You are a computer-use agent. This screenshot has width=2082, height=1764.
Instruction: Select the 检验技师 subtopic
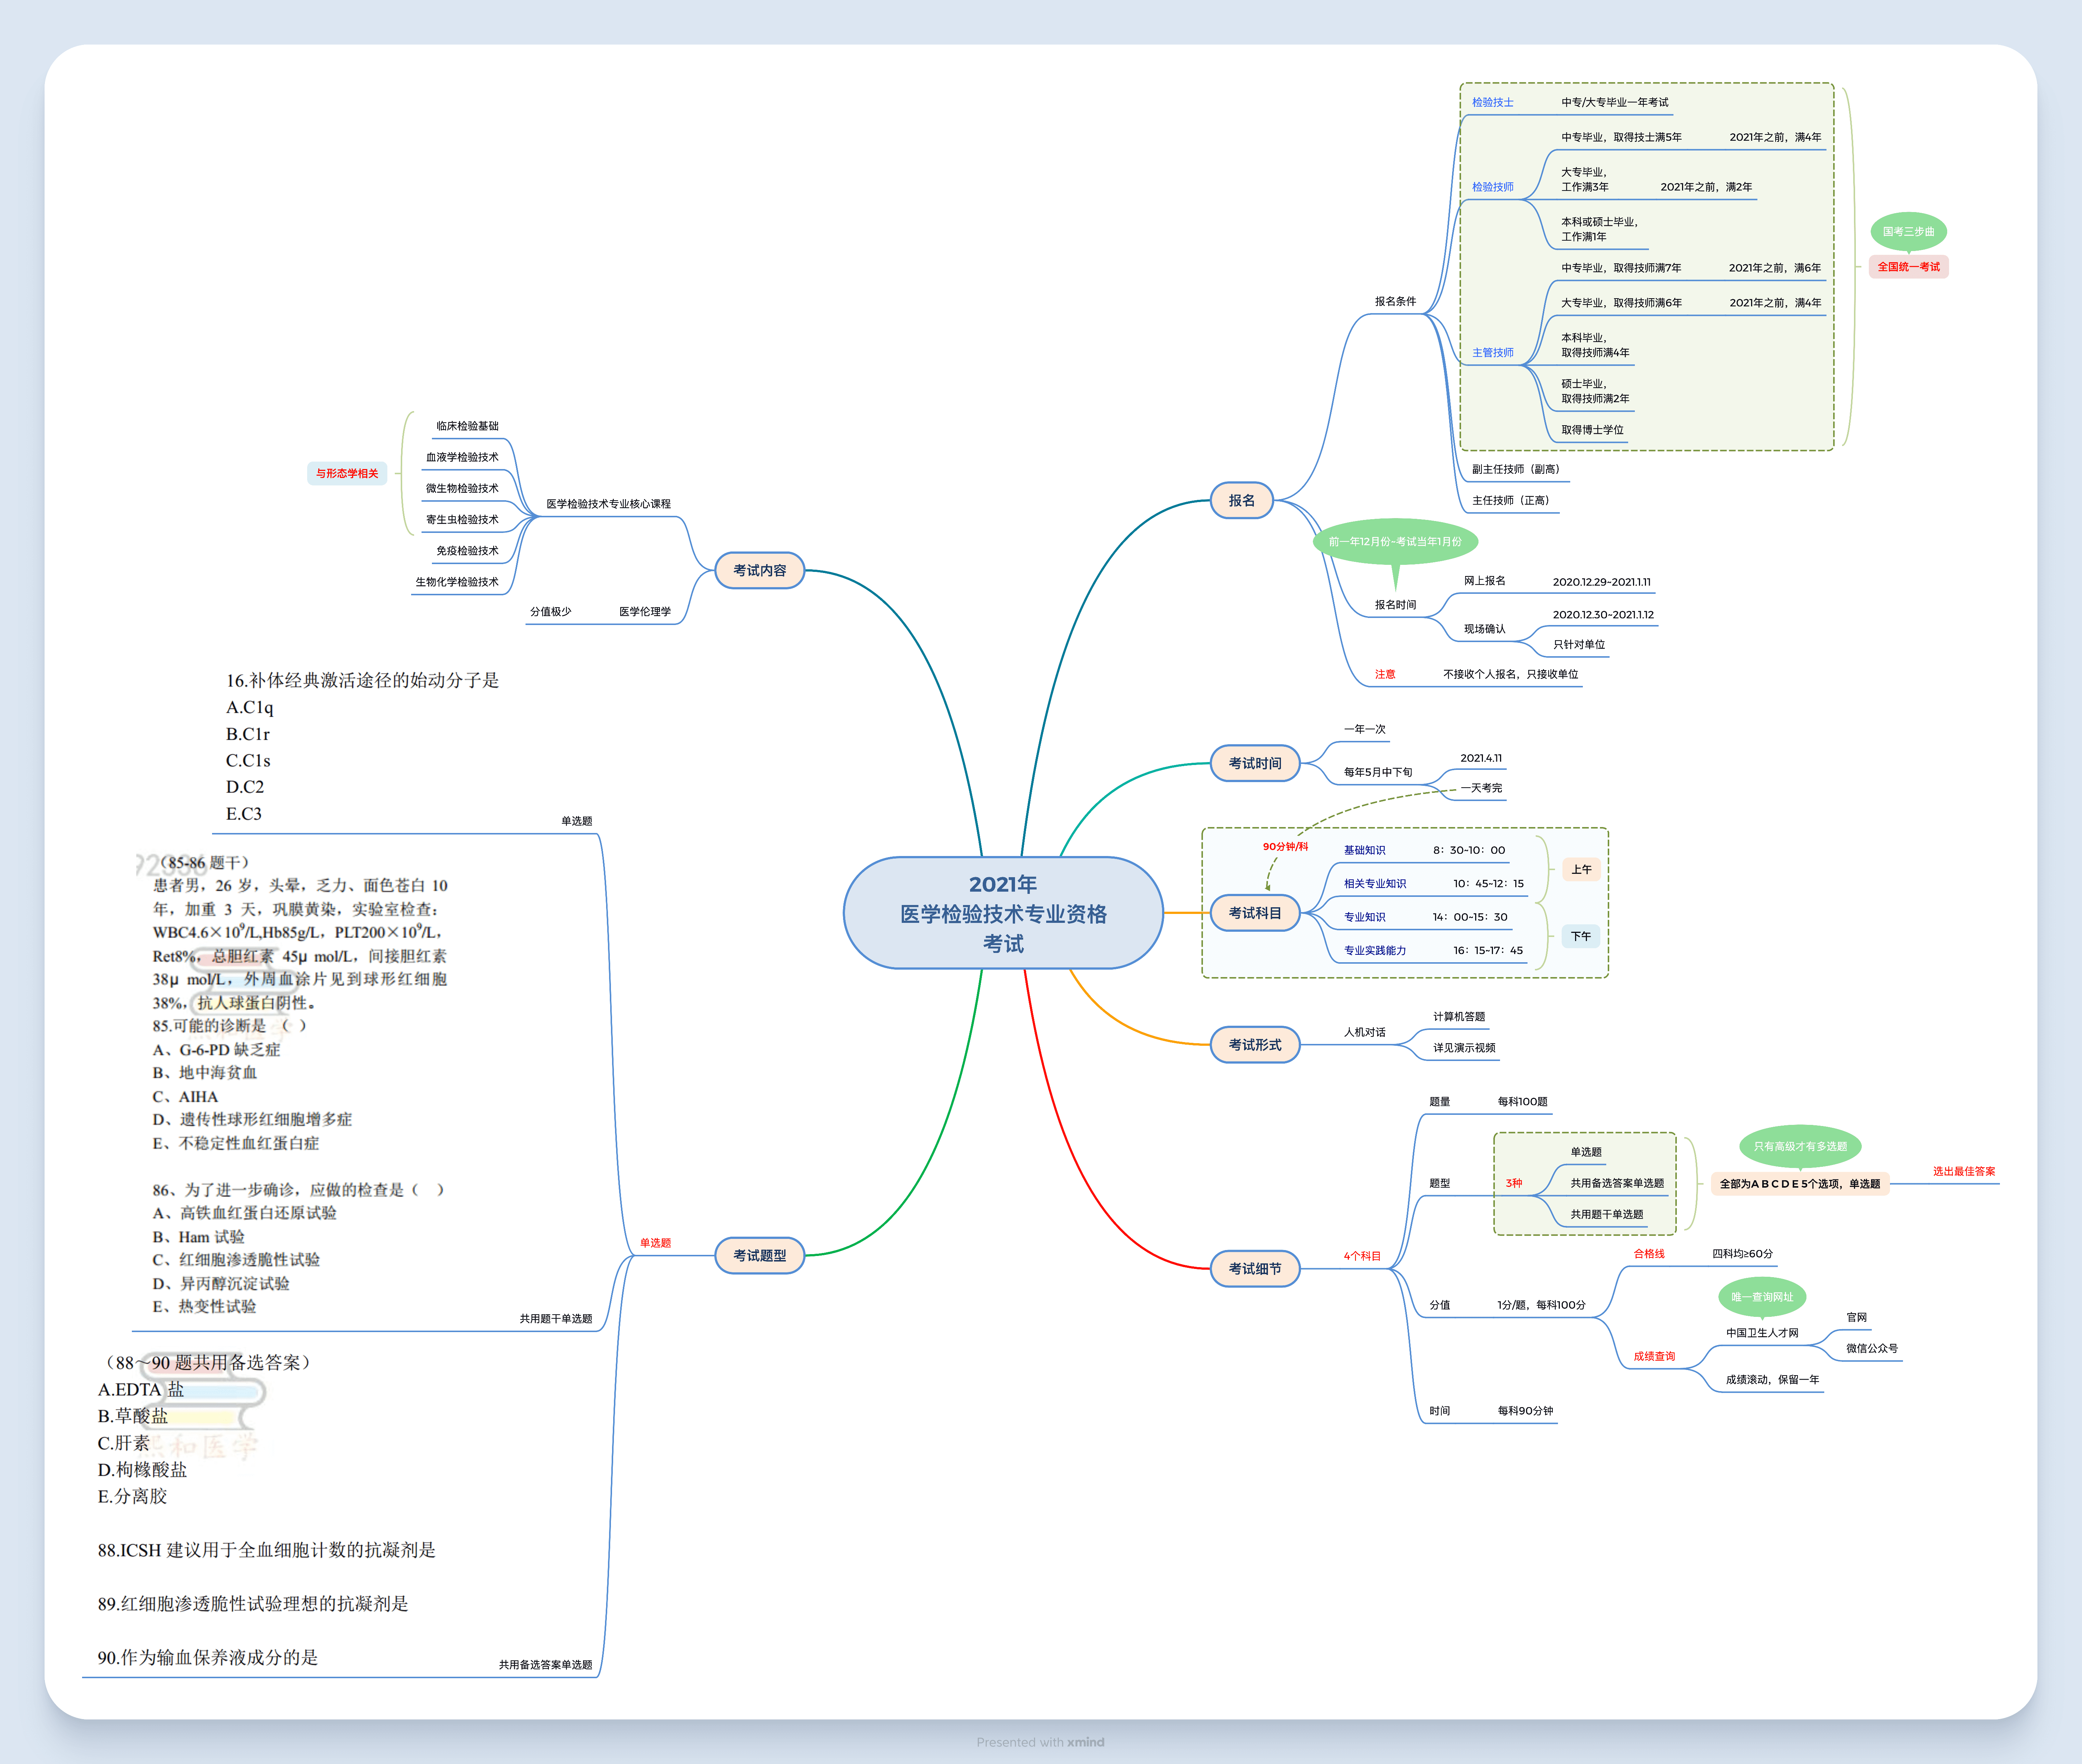click(1492, 187)
